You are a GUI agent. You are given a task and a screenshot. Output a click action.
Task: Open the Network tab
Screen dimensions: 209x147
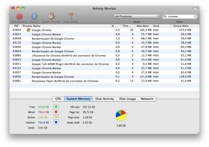pos(147,99)
